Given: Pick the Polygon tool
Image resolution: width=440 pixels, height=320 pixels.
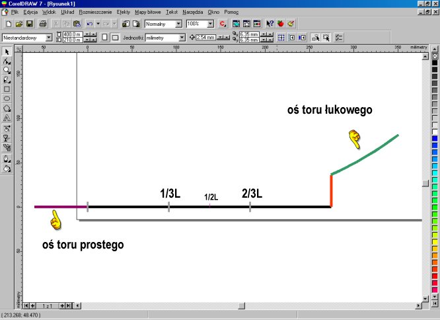Looking at the screenshot, I should click(x=7, y=108).
